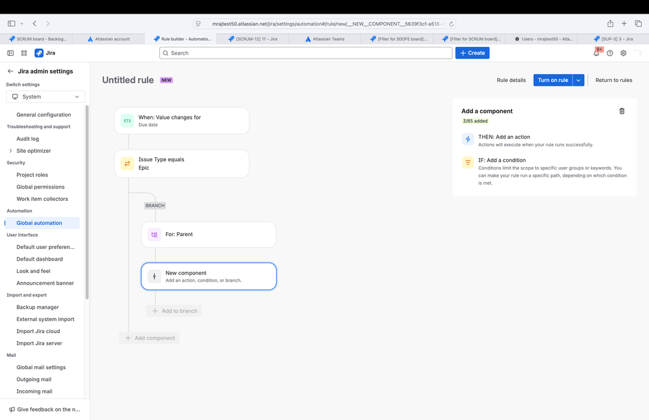
Task: Select the Issue Type equals Epic condition
Action: pyautogui.click(x=182, y=163)
